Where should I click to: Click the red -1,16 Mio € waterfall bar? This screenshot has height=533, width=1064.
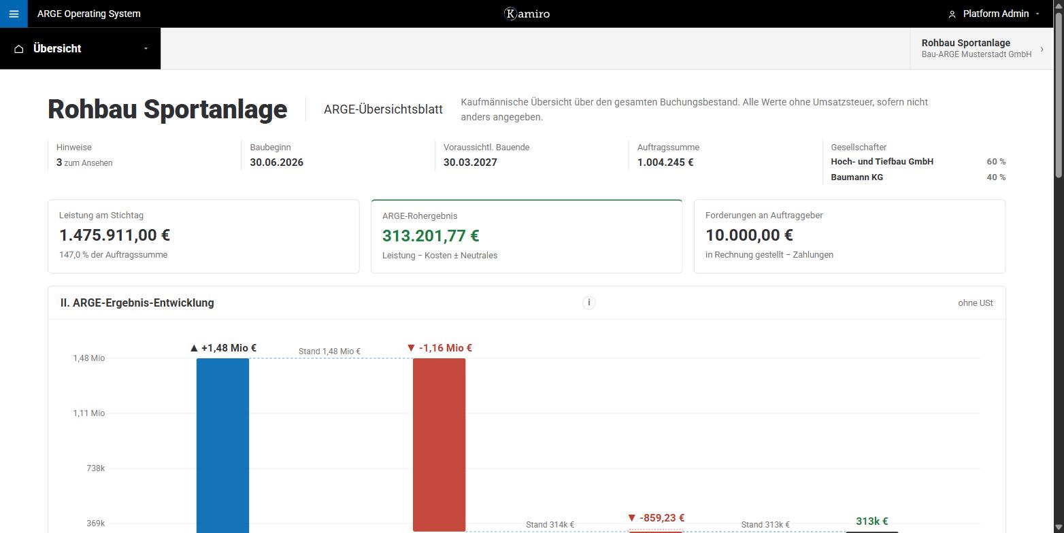[439, 445]
